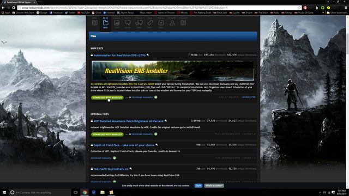Download RealVision autoinstaller with manager
This screenshot has width=349, height=196.
point(107,97)
